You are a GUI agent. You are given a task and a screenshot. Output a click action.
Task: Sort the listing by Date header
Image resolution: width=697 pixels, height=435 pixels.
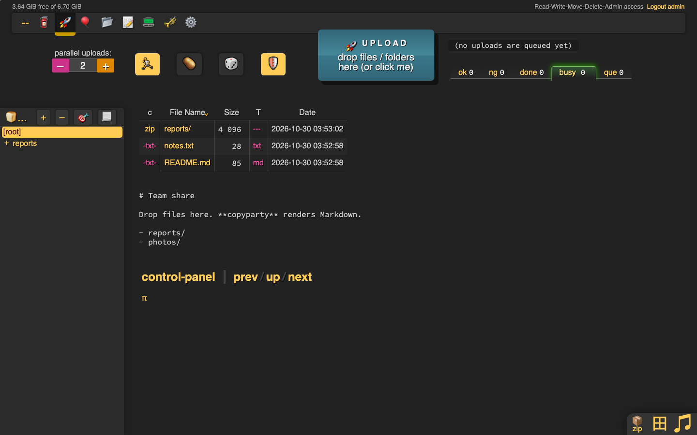pos(307,112)
